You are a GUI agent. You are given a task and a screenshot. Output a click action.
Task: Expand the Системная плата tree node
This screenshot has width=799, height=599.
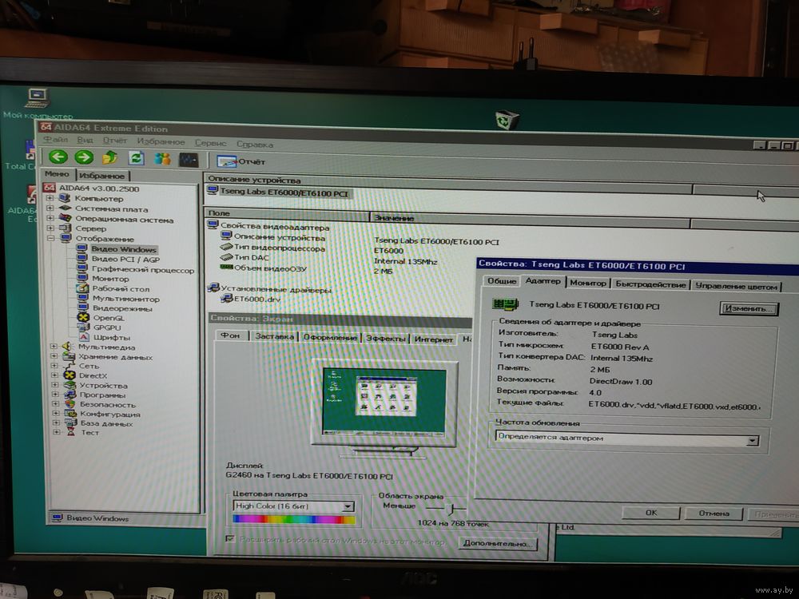point(50,208)
